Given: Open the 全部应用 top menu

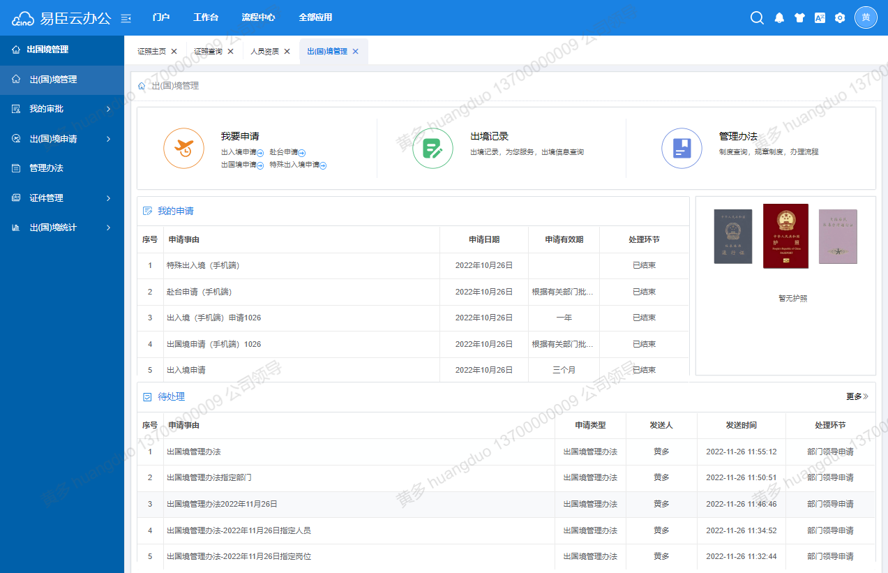Looking at the screenshot, I should click(315, 17).
